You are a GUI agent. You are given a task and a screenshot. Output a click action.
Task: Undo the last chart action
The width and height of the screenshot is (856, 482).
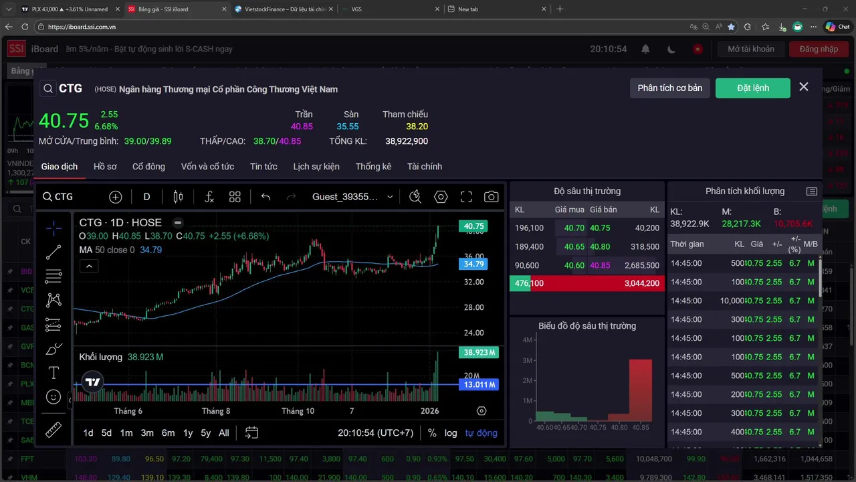pos(265,197)
